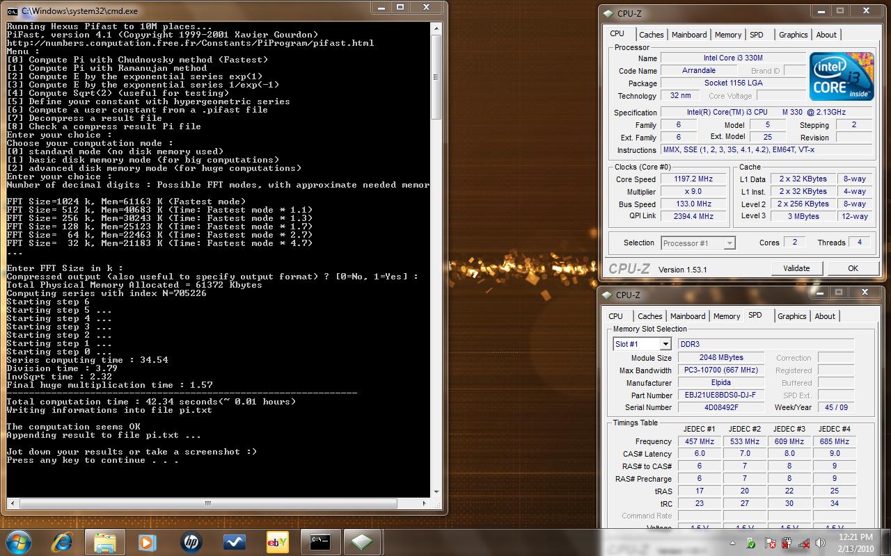The image size is (891, 556).
Task: Click the JEDEC #4 685 MHz frequency
Action: pyautogui.click(x=834, y=441)
